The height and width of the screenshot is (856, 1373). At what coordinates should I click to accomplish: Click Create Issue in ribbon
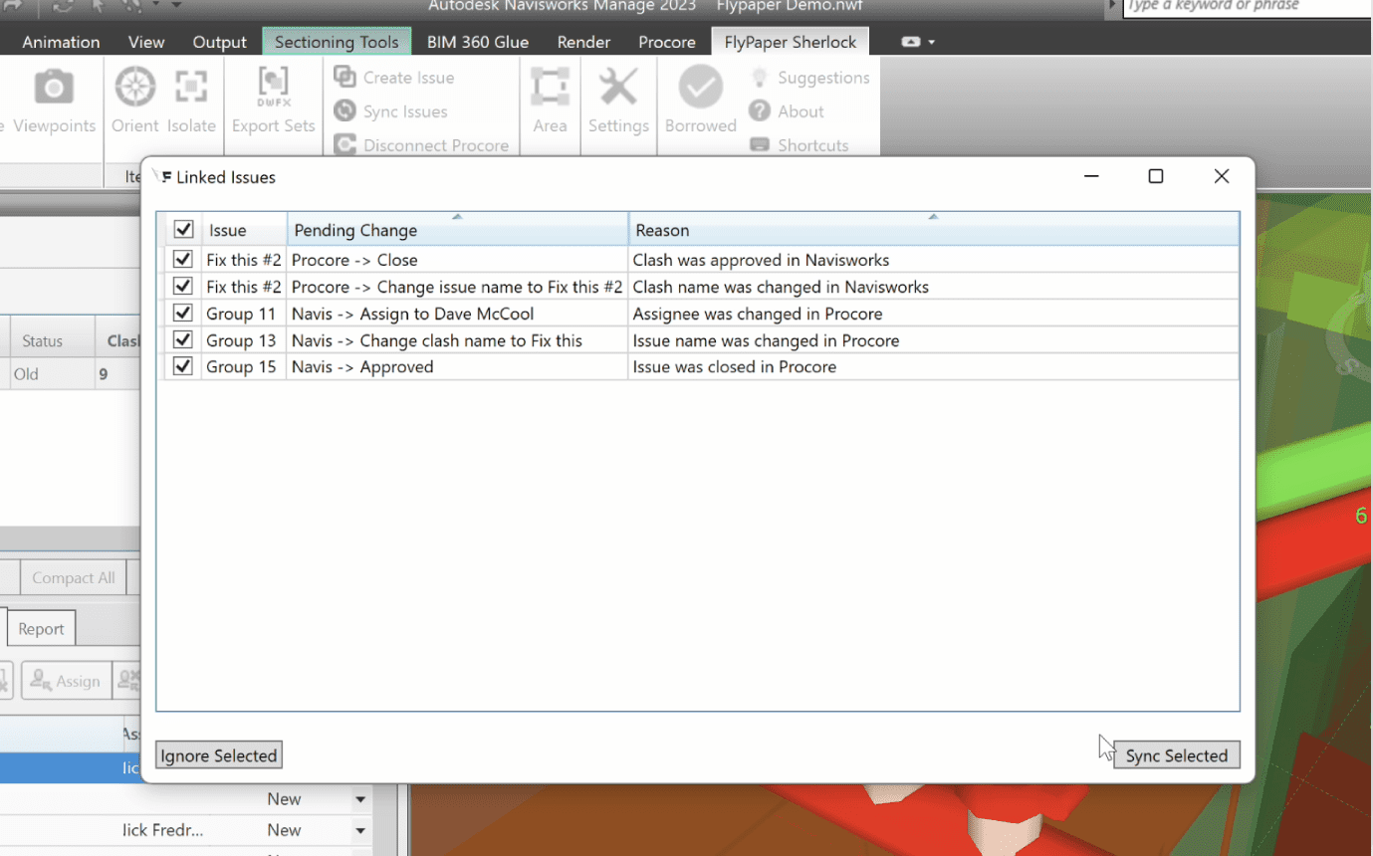point(394,78)
